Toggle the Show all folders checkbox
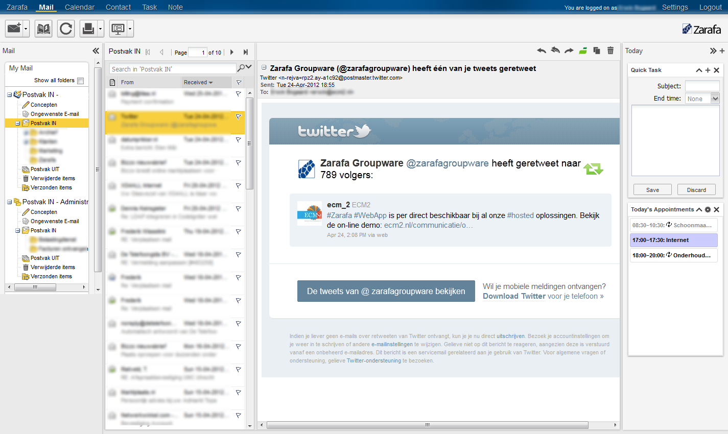The width and height of the screenshot is (728, 434). click(x=80, y=81)
